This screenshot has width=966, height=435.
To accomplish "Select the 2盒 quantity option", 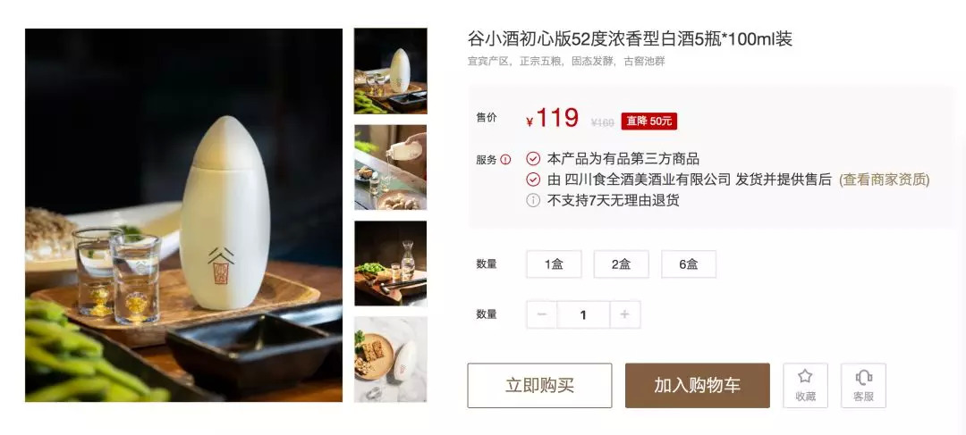I will [621, 264].
